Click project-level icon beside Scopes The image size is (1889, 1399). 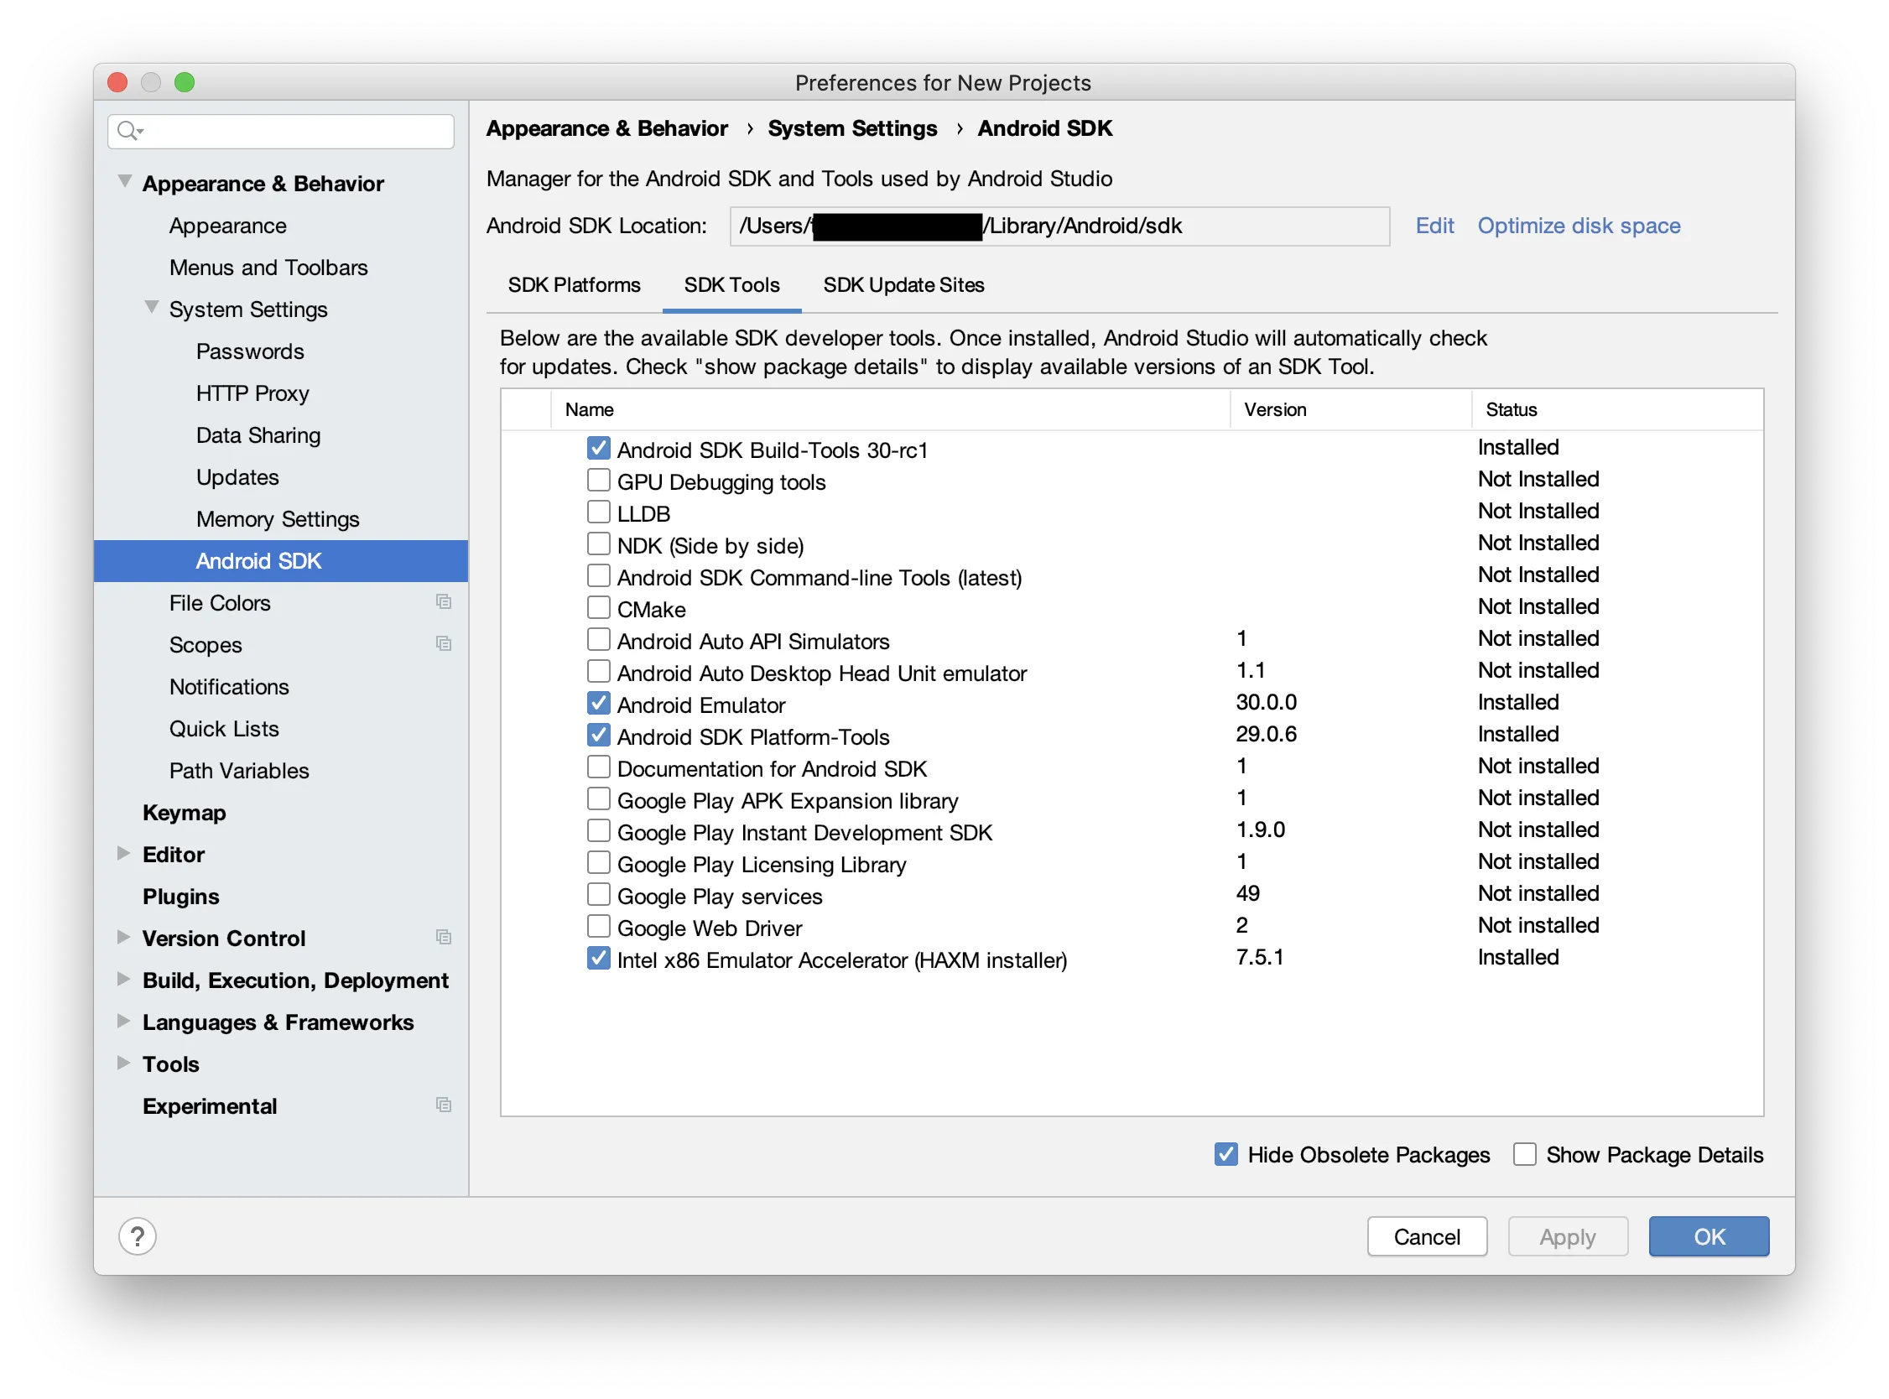[x=443, y=643]
